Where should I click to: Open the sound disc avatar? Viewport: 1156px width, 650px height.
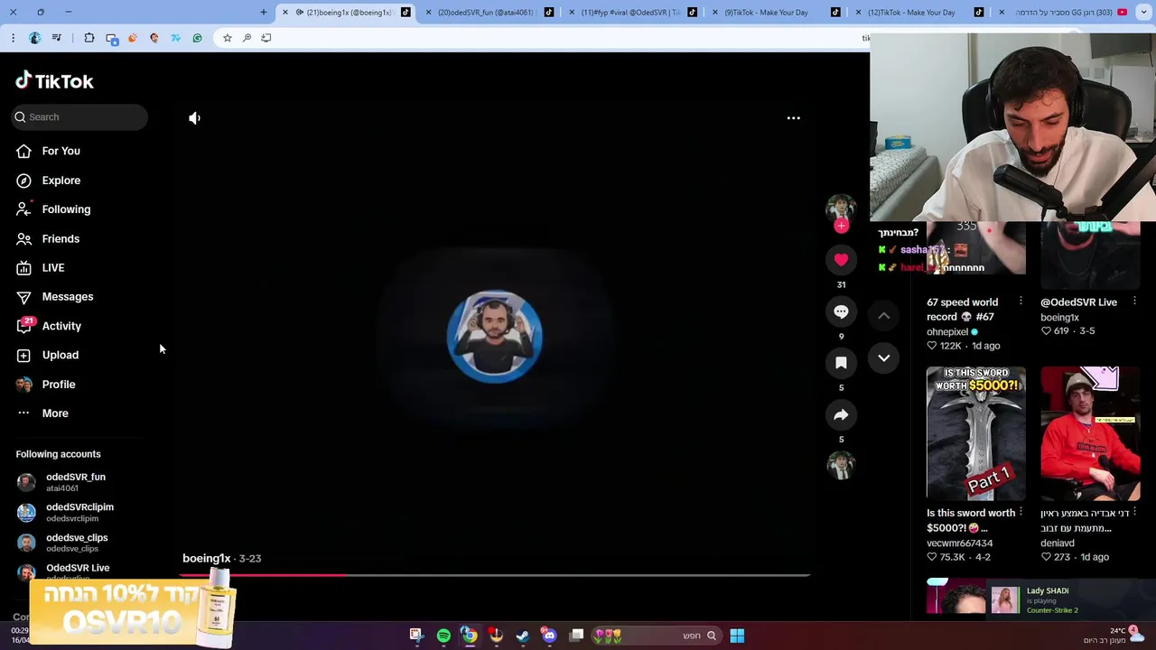(x=841, y=465)
